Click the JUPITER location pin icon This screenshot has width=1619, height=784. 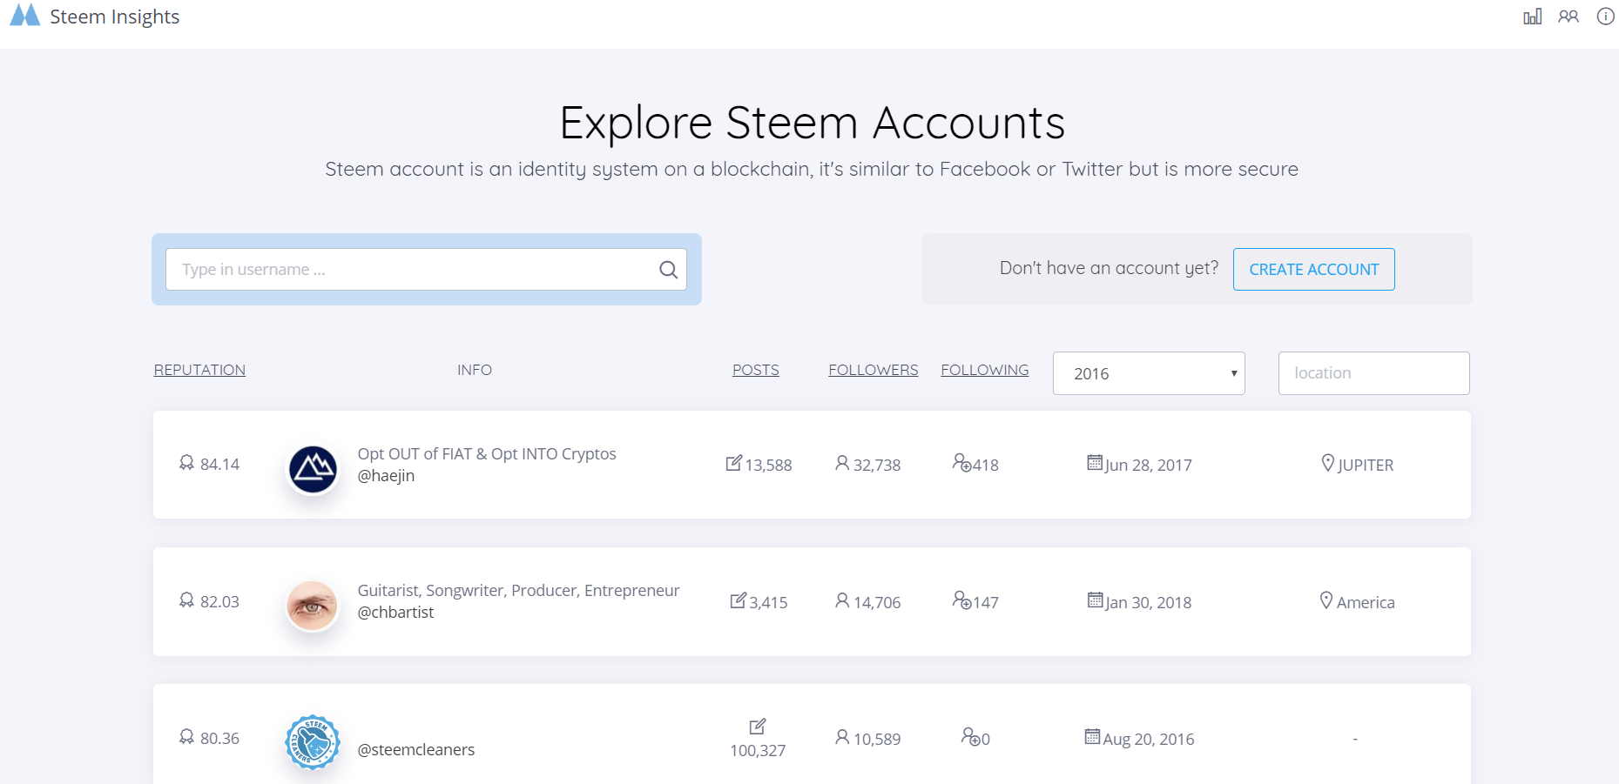coord(1327,463)
